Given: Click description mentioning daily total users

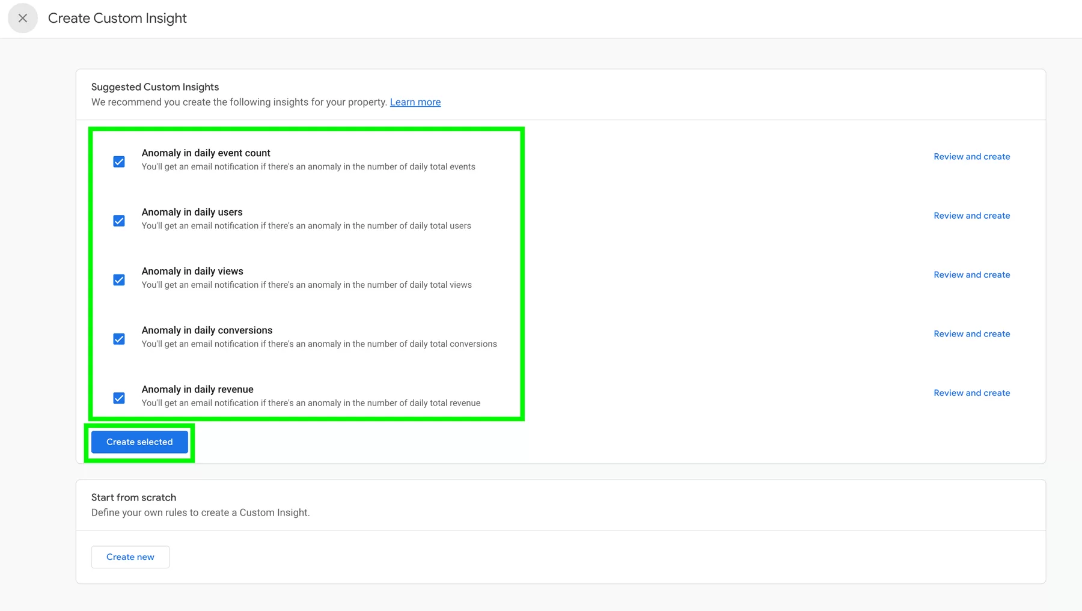Looking at the screenshot, I should pyautogui.click(x=307, y=226).
